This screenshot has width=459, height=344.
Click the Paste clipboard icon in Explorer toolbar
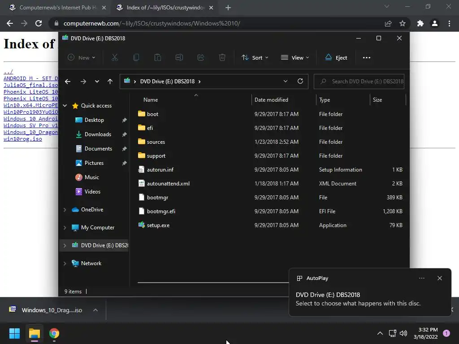coord(158,58)
